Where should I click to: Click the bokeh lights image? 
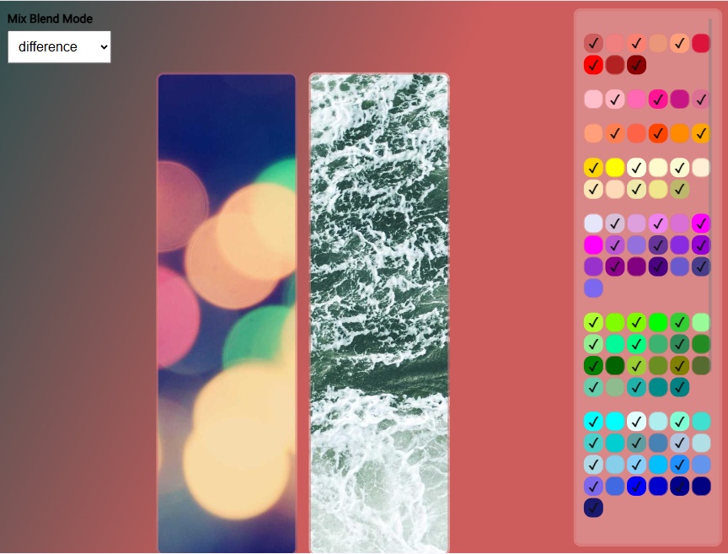click(227, 313)
